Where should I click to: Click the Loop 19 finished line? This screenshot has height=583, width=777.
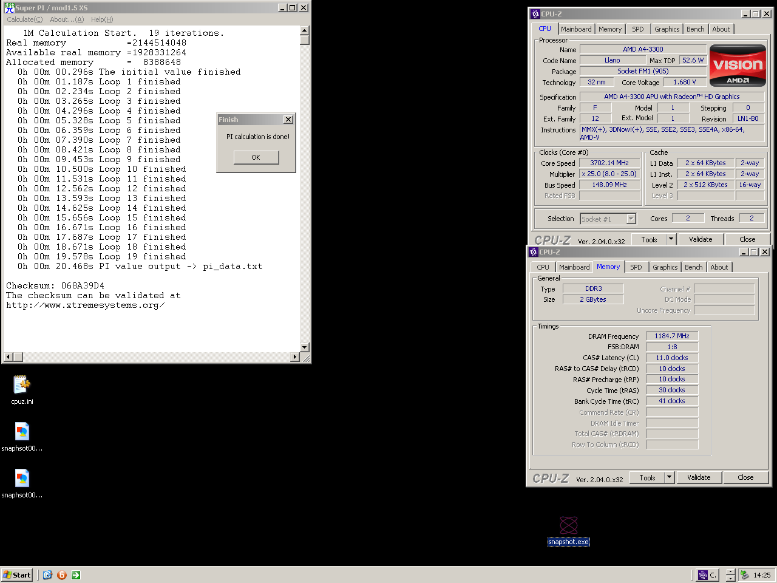click(x=102, y=256)
